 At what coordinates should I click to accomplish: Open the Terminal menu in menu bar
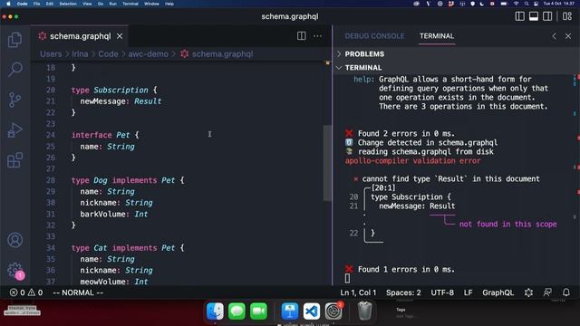(x=130, y=4)
